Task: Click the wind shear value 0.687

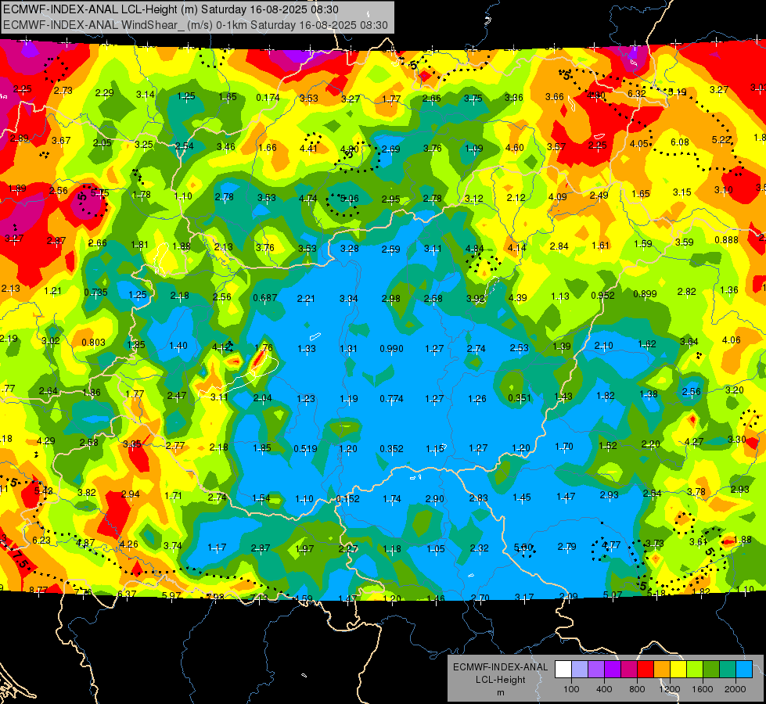Action: click(264, 297)
